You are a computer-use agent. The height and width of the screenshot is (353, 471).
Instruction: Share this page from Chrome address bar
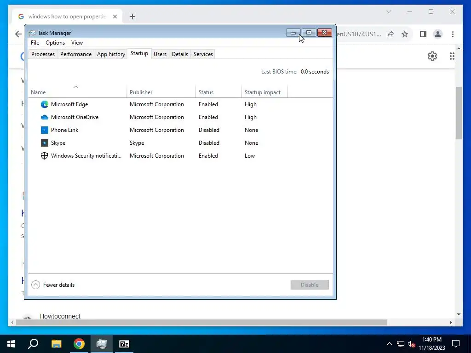[390, 34]
